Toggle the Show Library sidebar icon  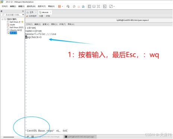click(x=89, y=6)
